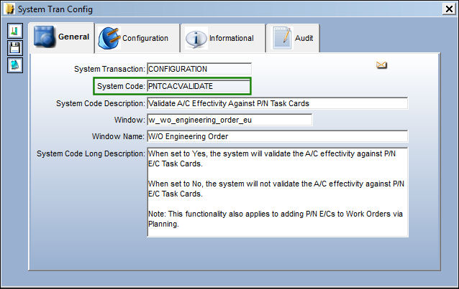459x289 pixels.
Task: Click inside the System Code Long Description box
Action: point(277,192)
